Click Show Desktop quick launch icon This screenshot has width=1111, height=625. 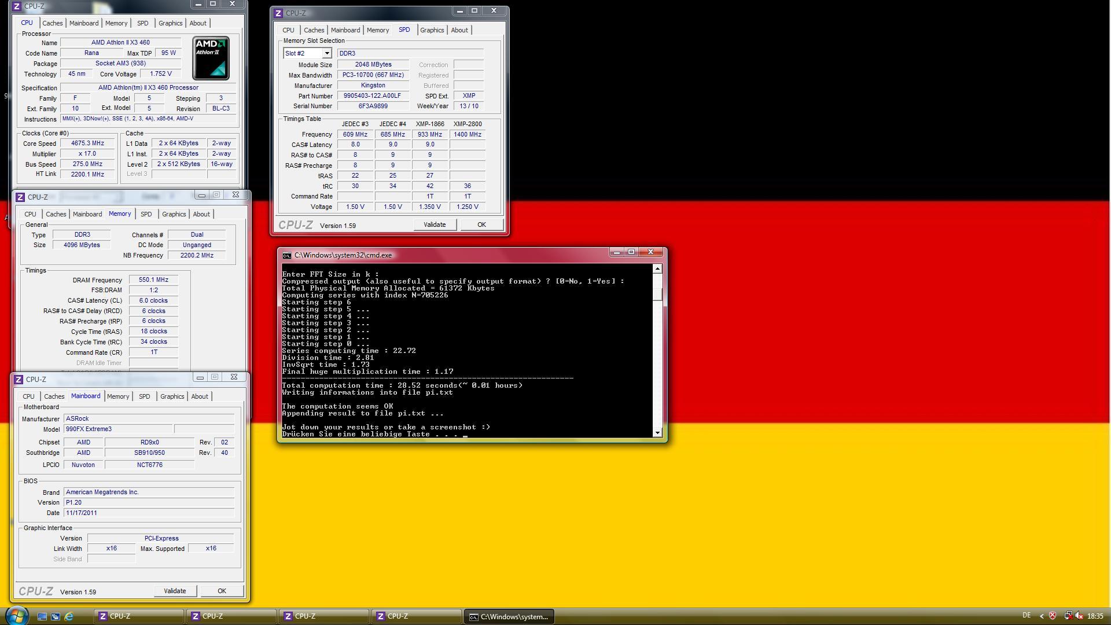(42, 616)
